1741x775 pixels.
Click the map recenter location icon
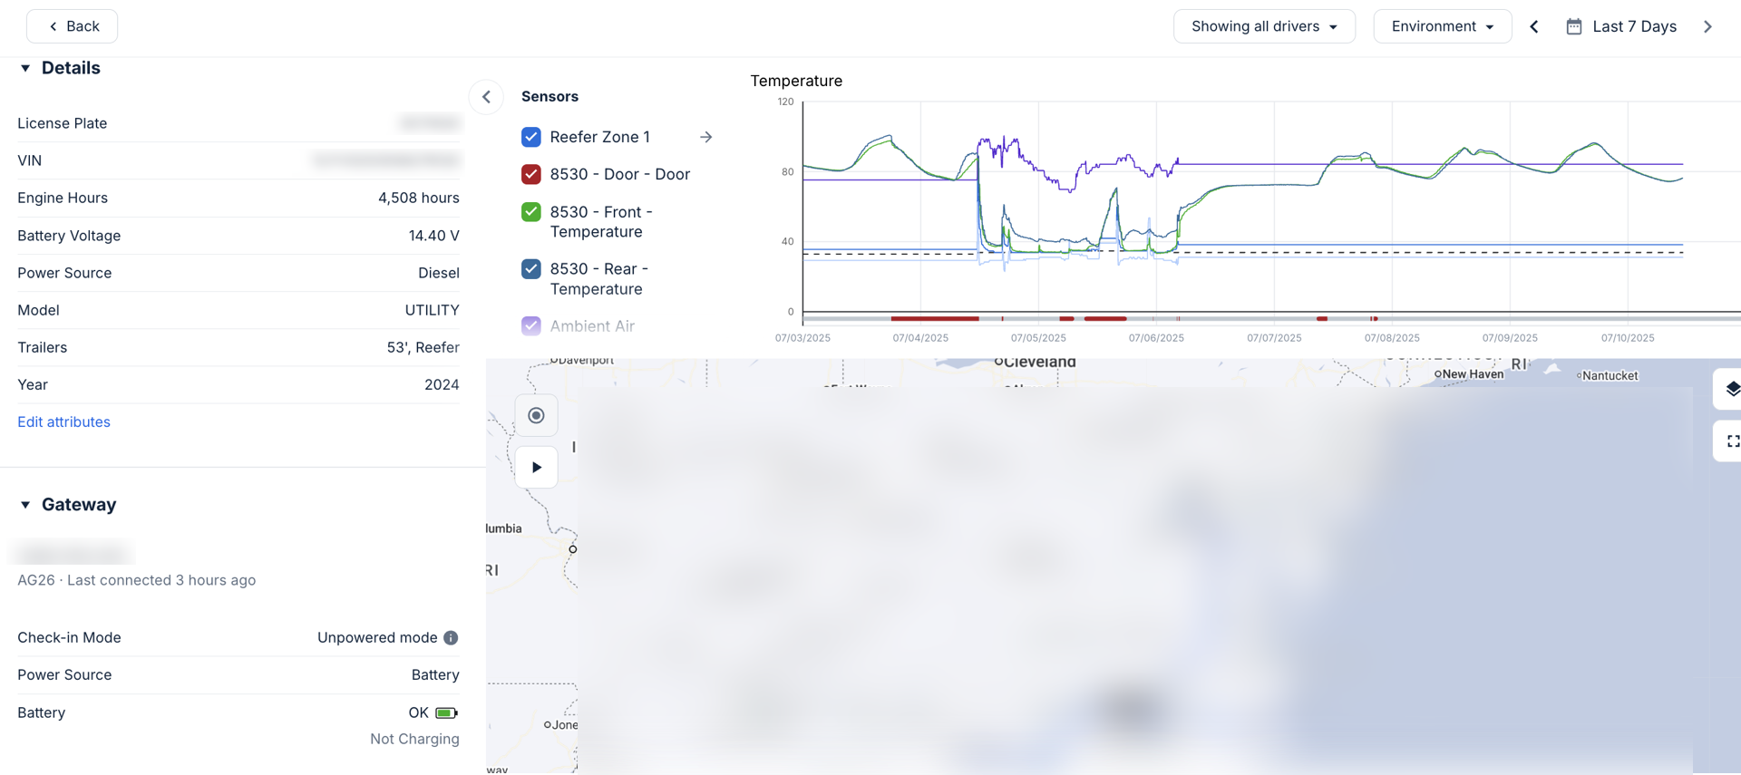(536, 415)
